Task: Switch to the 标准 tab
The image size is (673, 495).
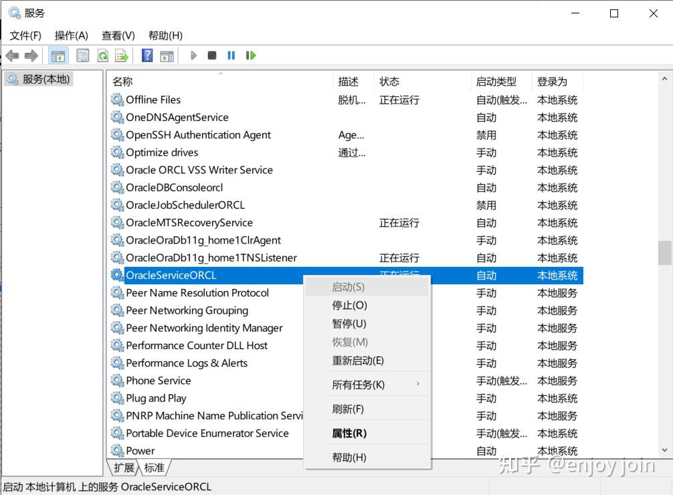Action: pyautogui.click(x=155, y=468)
